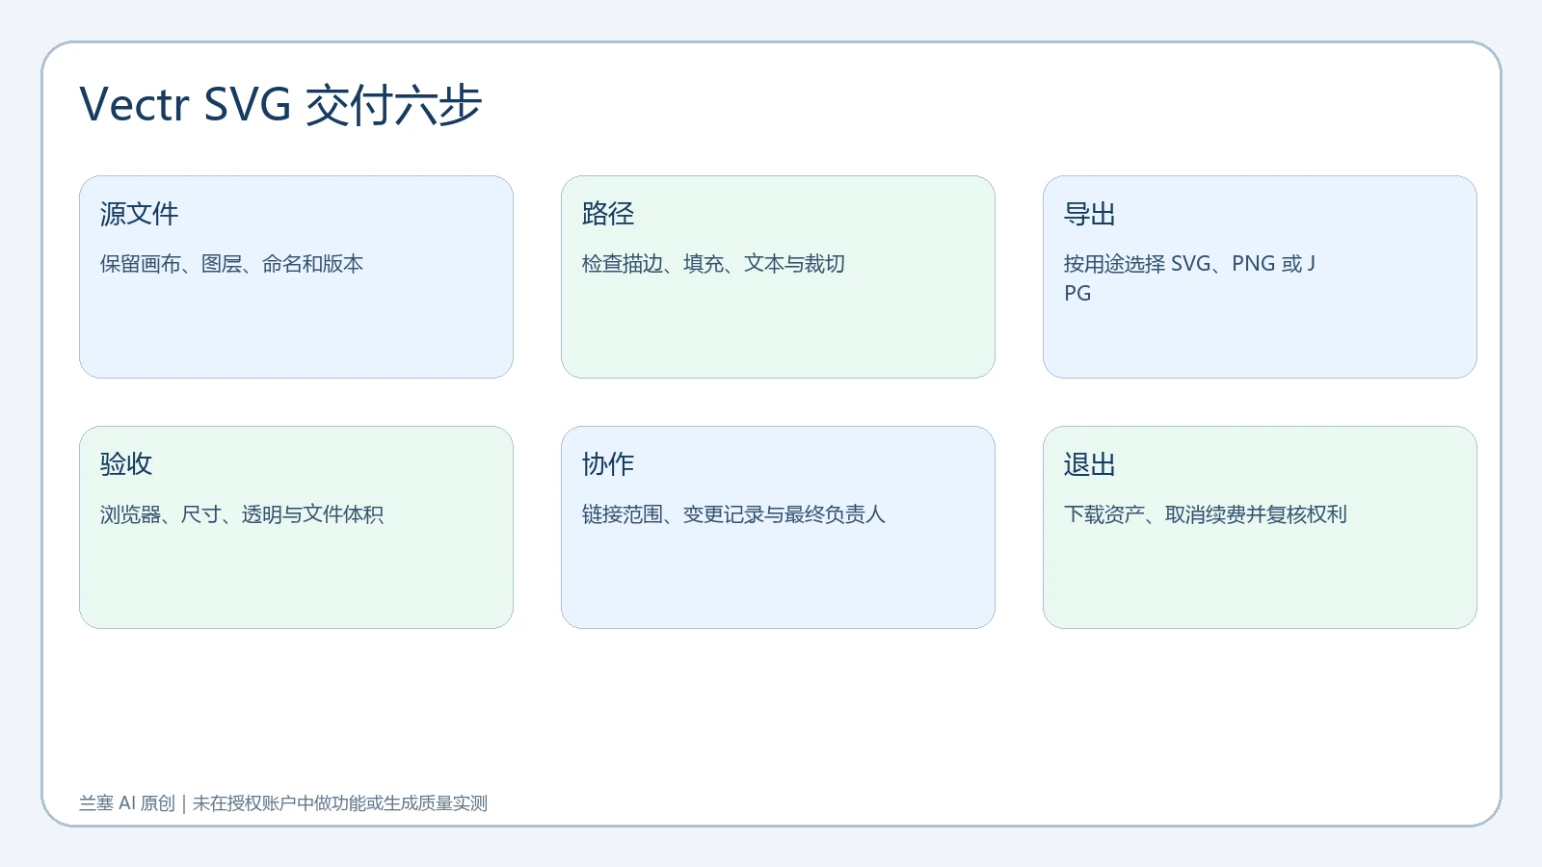Select the 源文件 card heading
Image resolution: width=1542 pixels, height=867 pixels.
(140, 214)
